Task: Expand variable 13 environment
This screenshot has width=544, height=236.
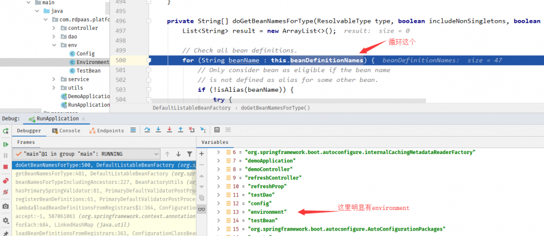Action: (218, 212)
